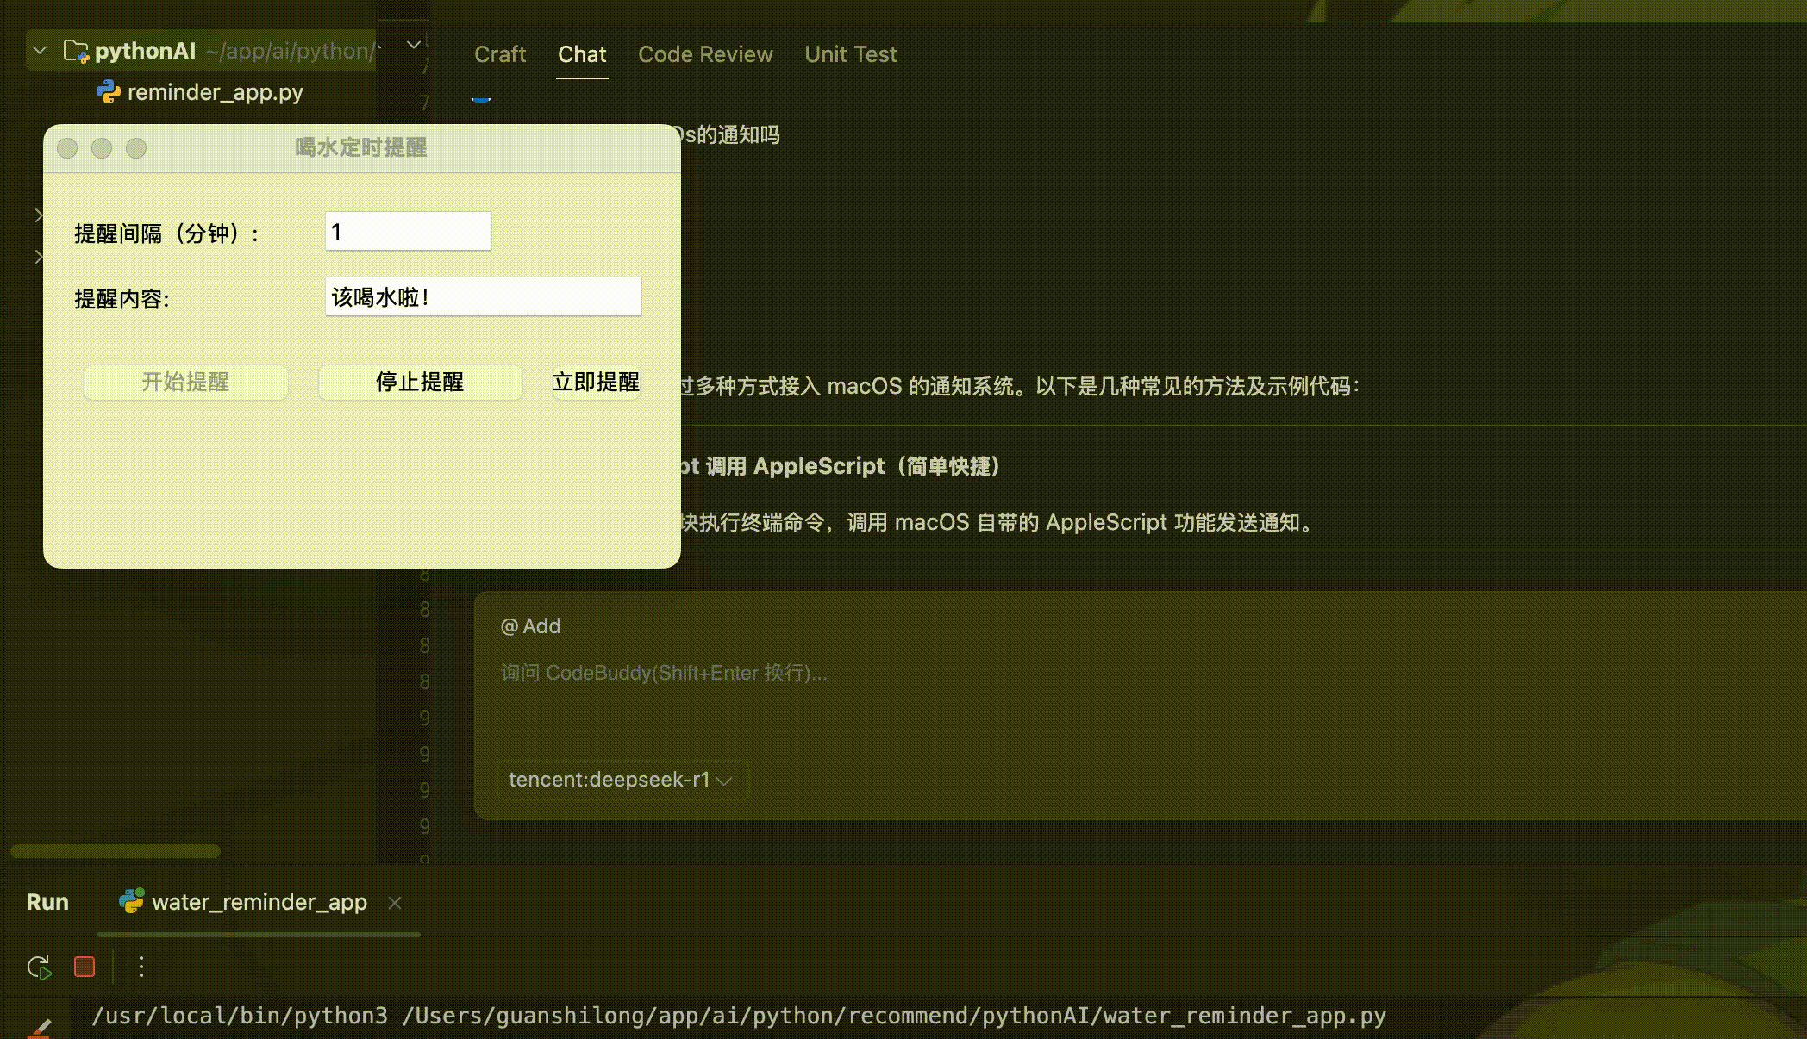Click the 停止提醒 button
This screenshot has width=1807, height=1039.
click(x=420, y=382)
